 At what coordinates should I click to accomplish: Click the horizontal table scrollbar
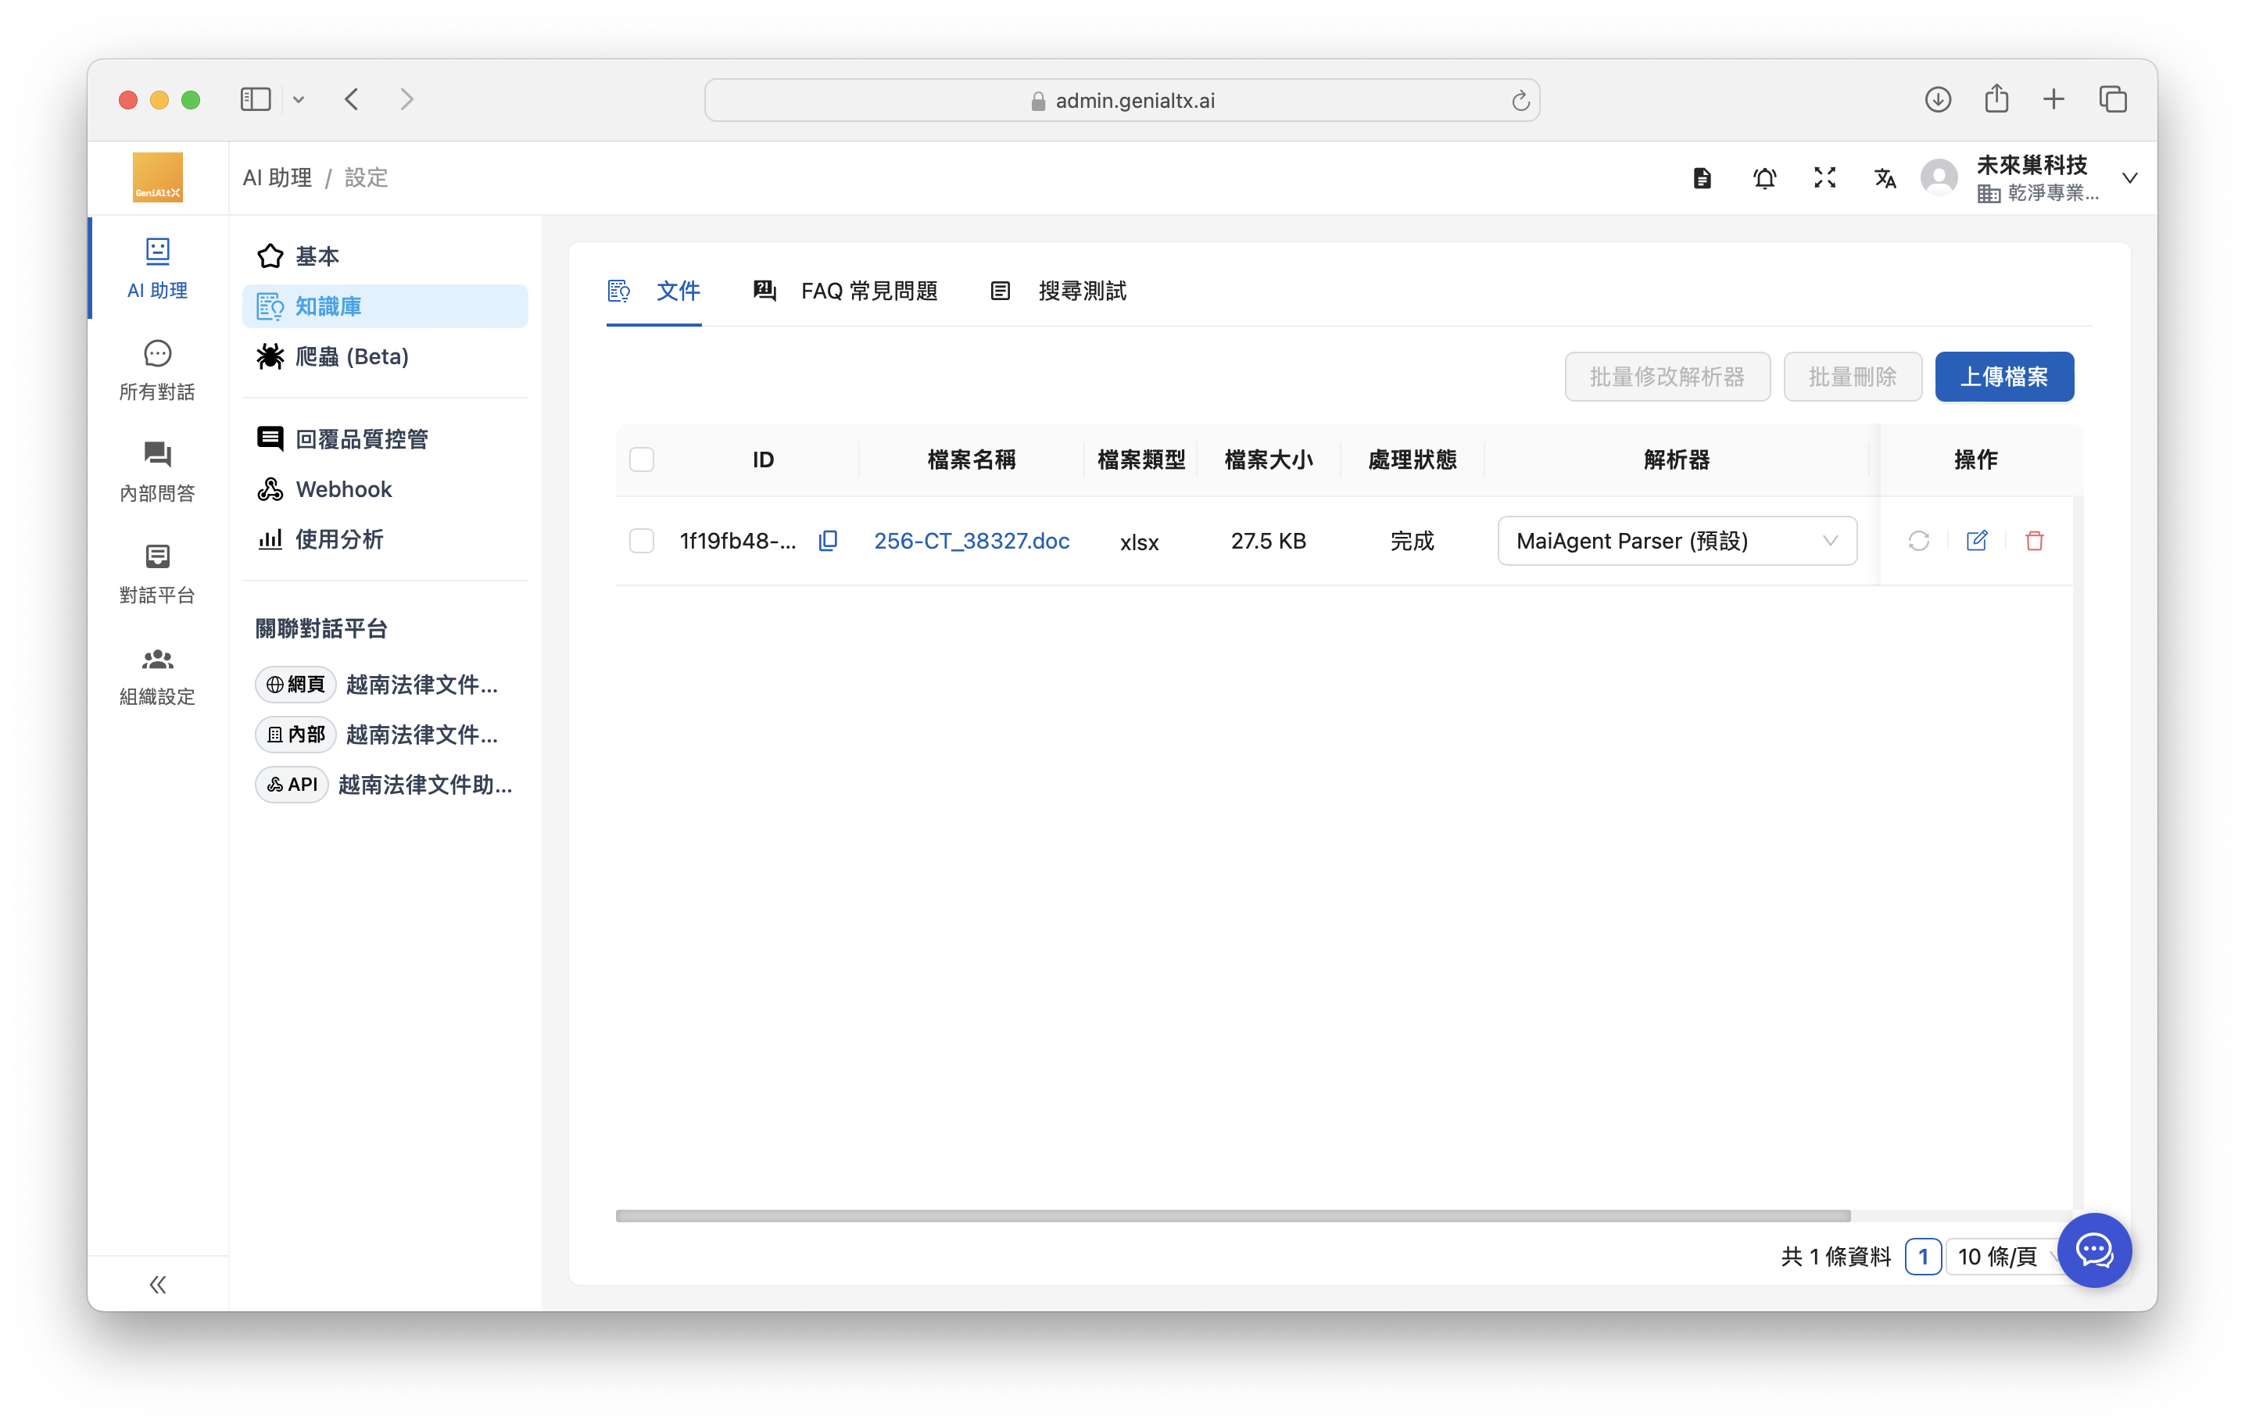click(x=1233, y=1215)
